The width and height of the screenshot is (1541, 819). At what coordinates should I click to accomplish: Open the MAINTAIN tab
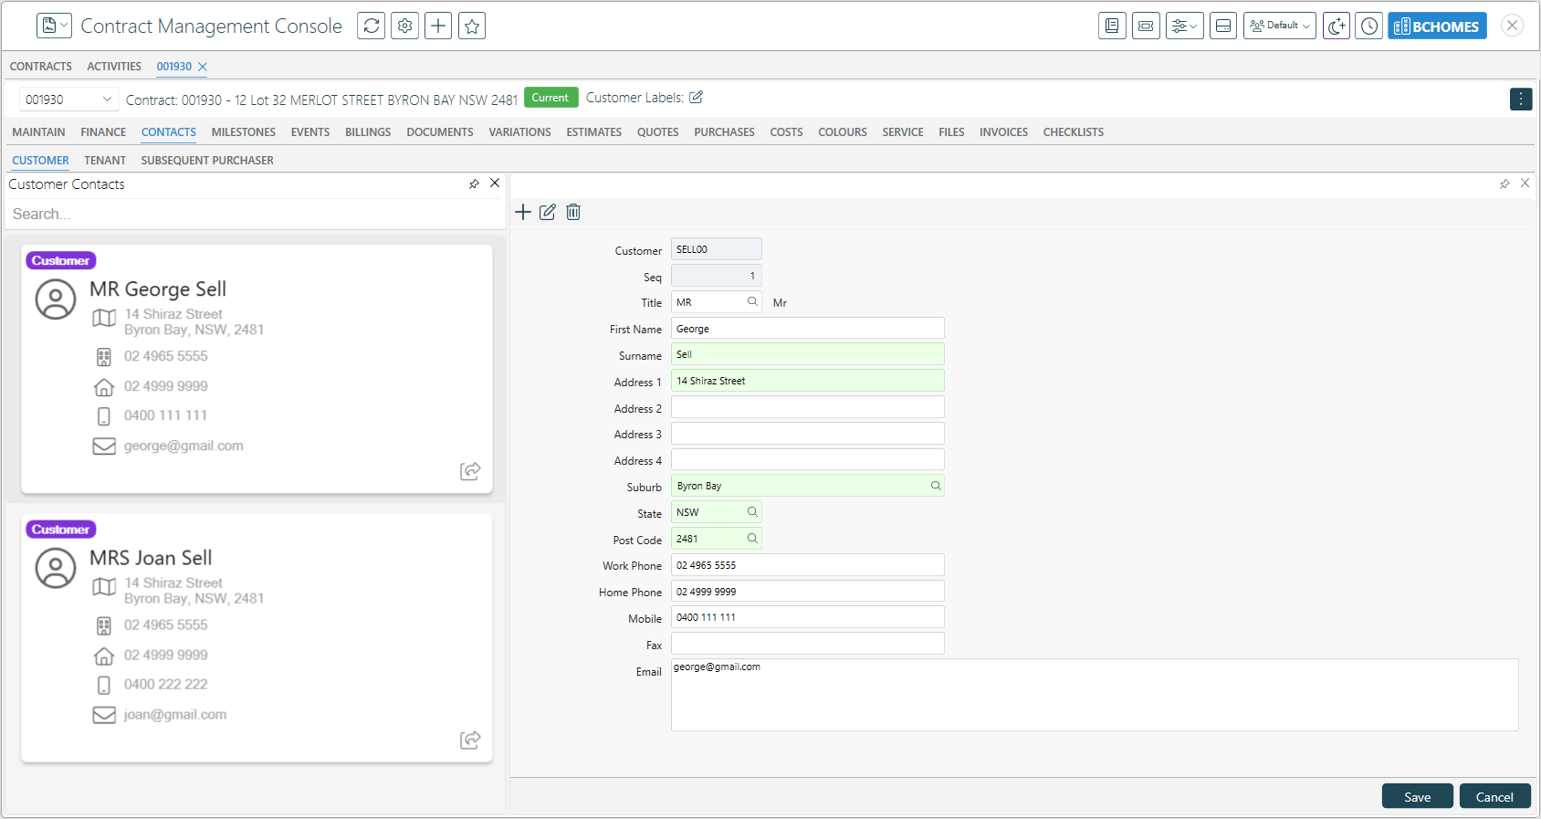(x=38, y=132)
